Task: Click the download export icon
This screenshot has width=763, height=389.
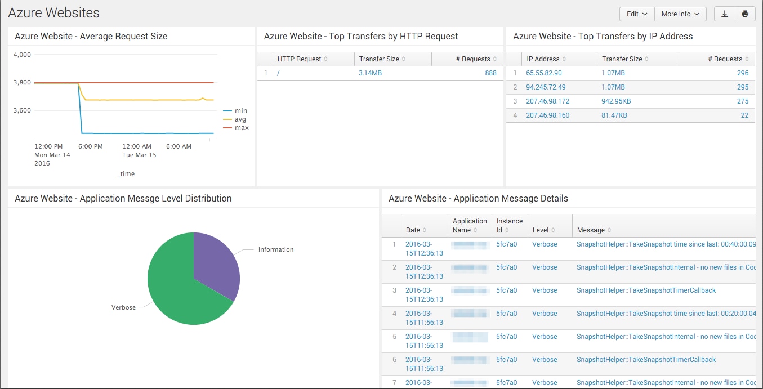Action: pyautogui.click(x=724, y=14)
